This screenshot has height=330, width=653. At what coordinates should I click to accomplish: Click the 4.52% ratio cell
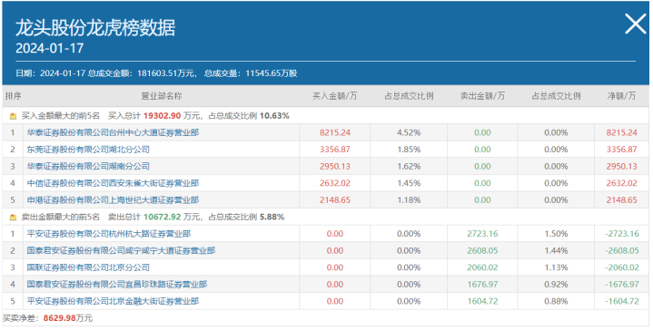pos(409,133)
